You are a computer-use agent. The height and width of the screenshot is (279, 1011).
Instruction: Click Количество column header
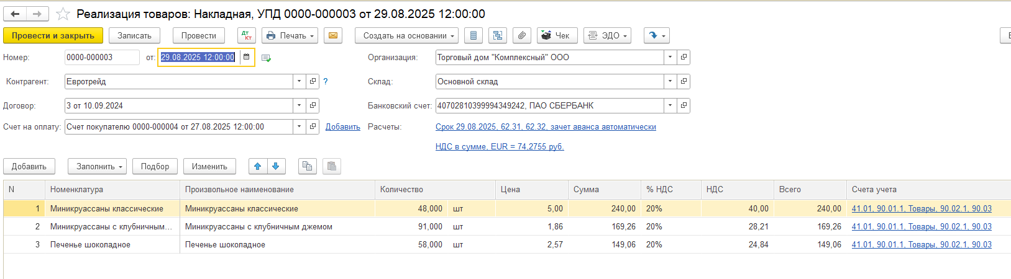[x=435, y=189]
